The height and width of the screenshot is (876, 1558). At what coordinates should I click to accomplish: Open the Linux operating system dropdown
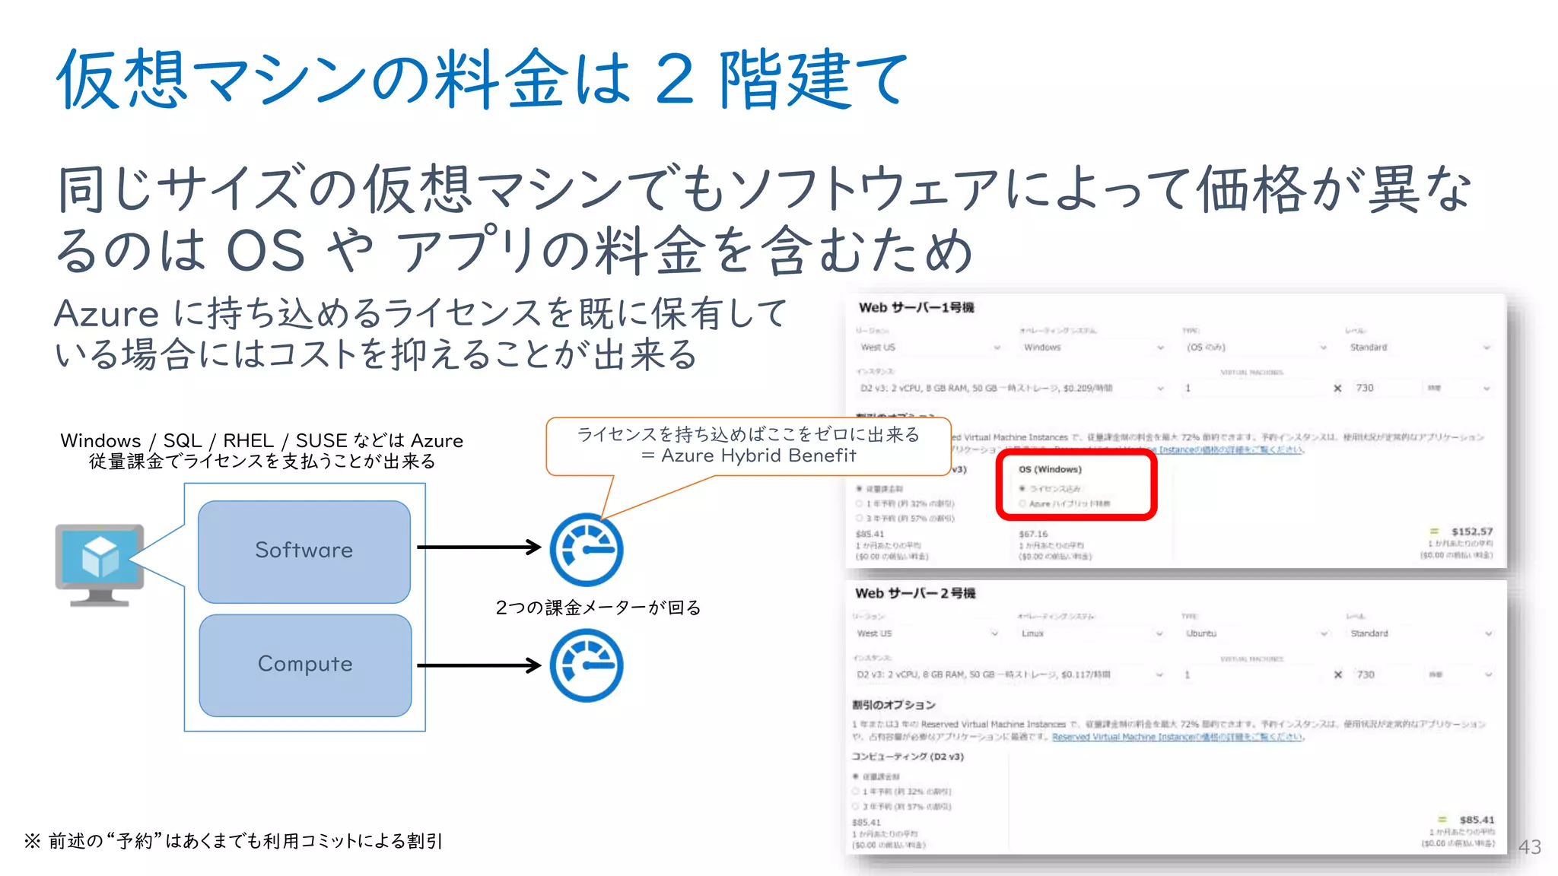click(1092, 633)
